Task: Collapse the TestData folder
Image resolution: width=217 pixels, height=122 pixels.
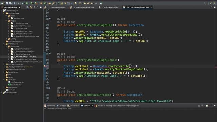Action: click(x=4, y=80)
